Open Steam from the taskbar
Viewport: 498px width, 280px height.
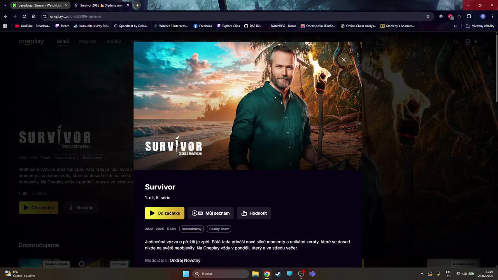(278, 274)
